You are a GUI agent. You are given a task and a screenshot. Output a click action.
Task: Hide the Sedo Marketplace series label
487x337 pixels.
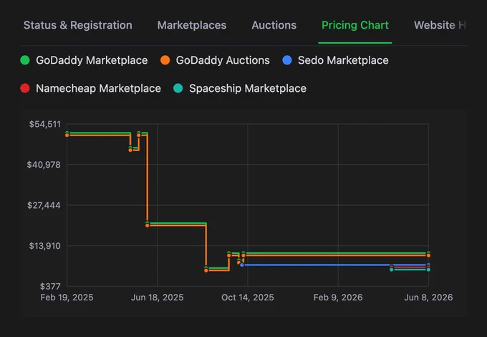point(343,60)
